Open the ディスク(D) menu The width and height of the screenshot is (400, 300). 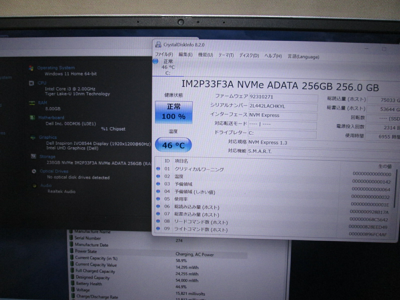pyautogui.click(x=249, y=55)
